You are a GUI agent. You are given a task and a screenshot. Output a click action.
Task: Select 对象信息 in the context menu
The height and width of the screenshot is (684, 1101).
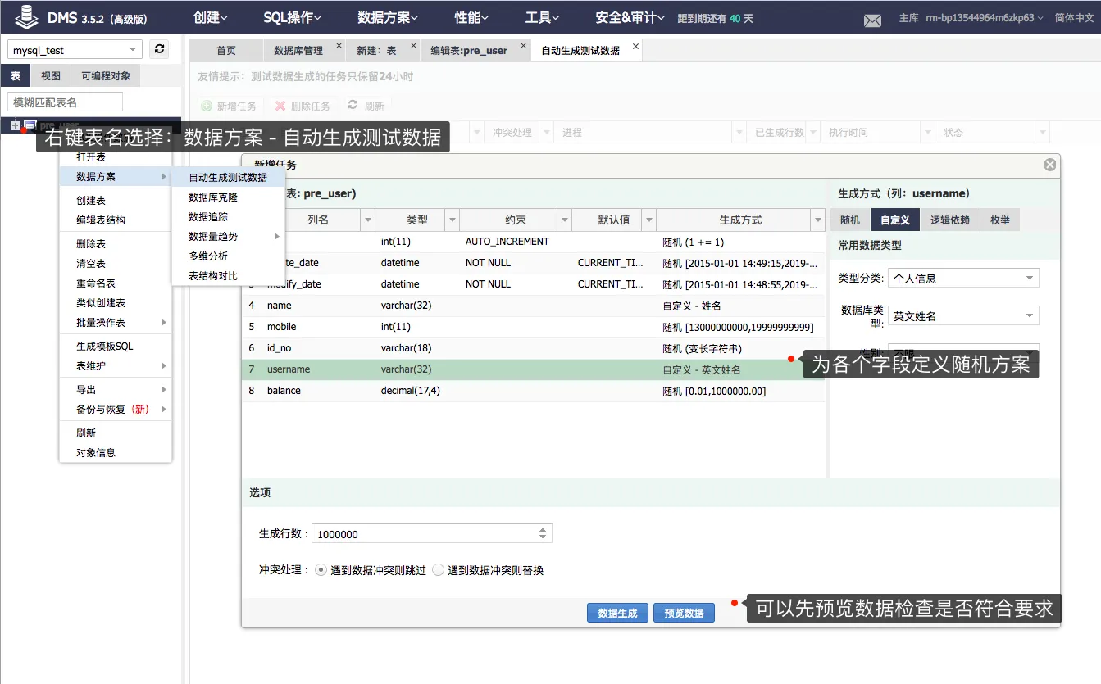(116, 453)
